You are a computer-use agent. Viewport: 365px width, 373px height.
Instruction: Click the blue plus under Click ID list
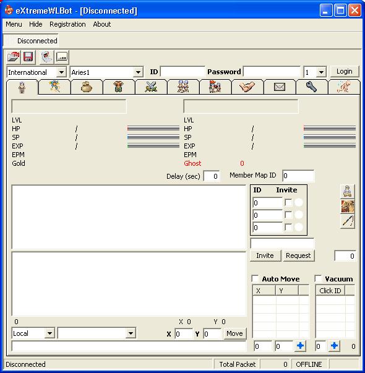click(334, 346)
